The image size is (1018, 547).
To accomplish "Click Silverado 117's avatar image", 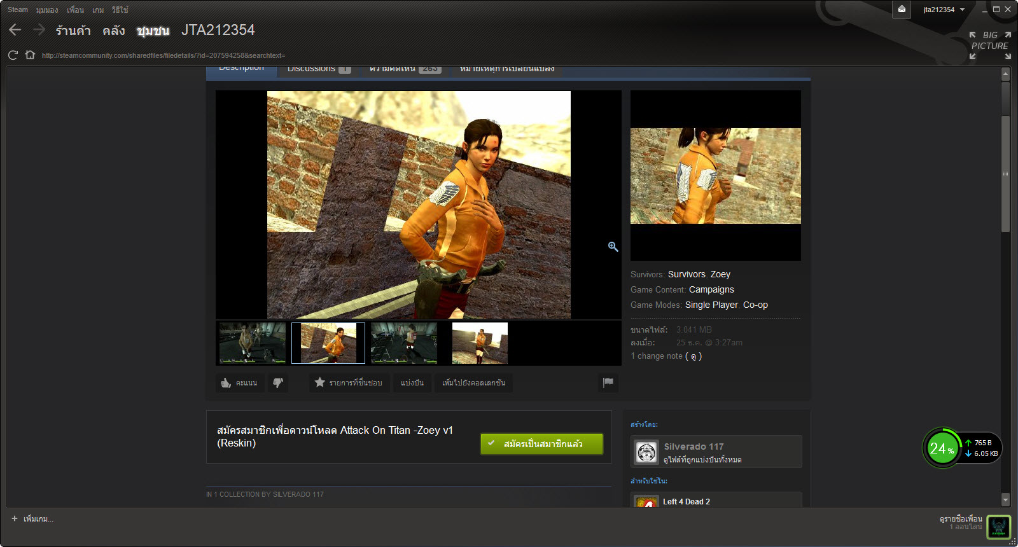I will tap(646, 452).
